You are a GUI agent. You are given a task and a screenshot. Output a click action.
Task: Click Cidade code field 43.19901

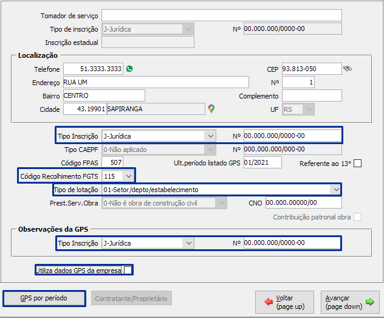point(84,109)
